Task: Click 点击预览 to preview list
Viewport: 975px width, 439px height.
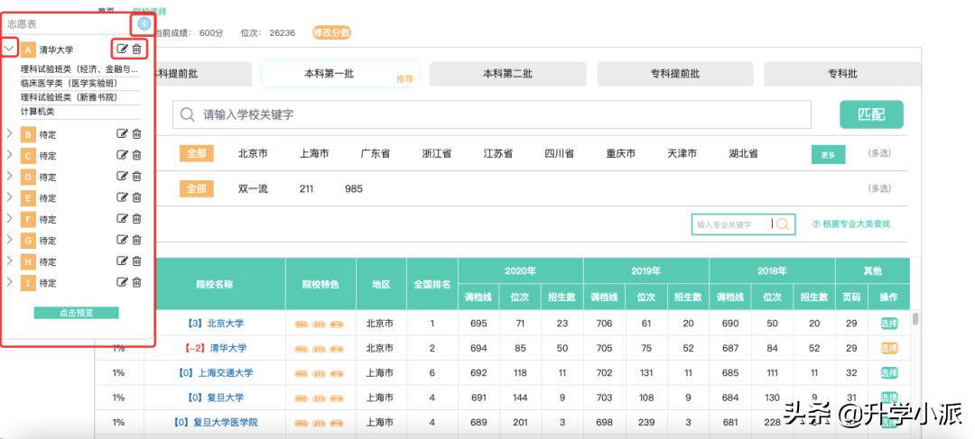Action: [76, 313]
